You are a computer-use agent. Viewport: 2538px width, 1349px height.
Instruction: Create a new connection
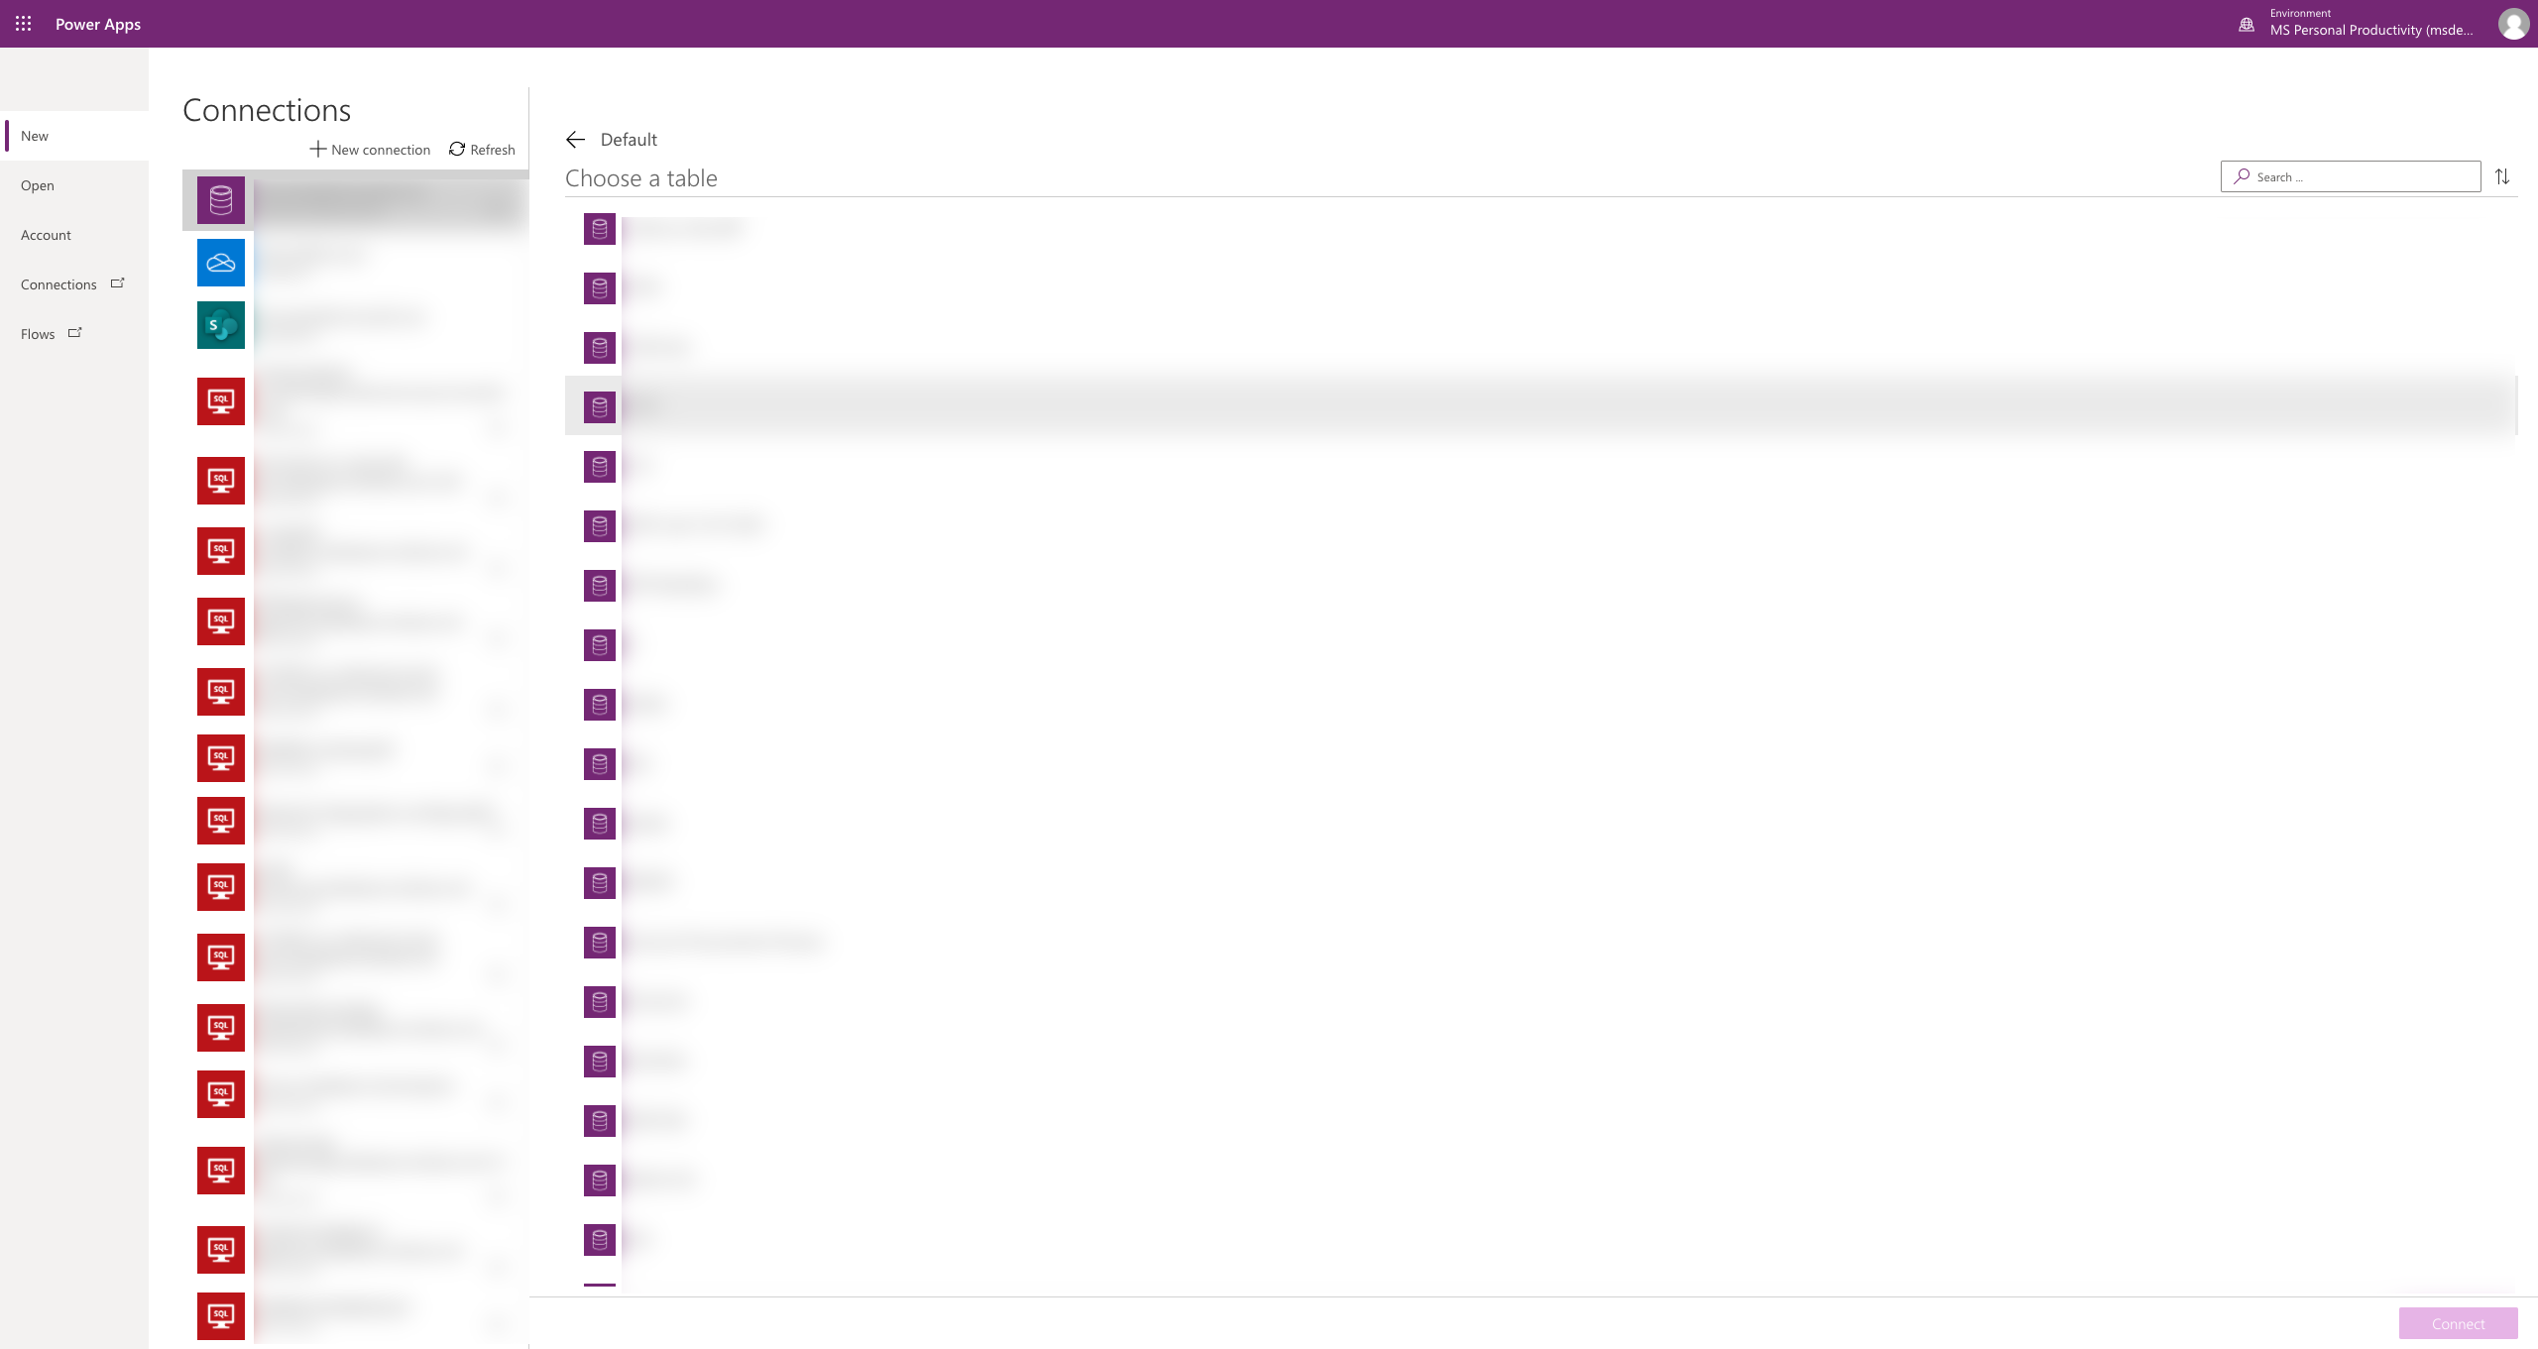pyautogui.click(x=371, y=149)
